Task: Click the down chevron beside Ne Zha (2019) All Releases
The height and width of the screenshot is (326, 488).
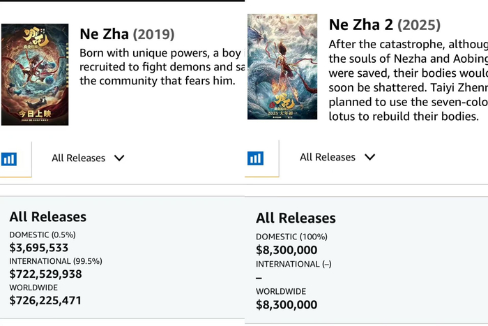Action: pyautogui.click(x=119, y=158)
